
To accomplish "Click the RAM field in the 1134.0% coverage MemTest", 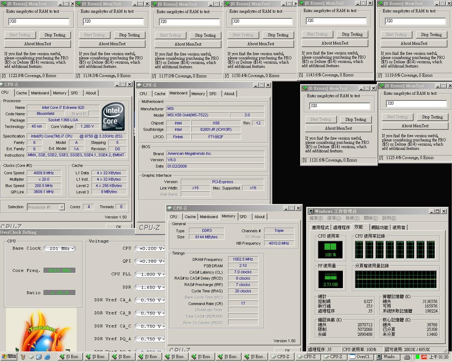I will (x=113, y=21).
